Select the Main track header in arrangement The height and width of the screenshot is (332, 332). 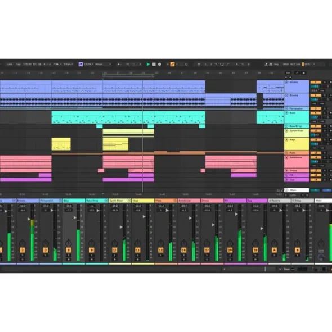click(x=297, y=190)
